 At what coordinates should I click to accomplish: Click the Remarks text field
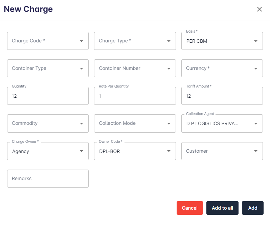[48, 179]
